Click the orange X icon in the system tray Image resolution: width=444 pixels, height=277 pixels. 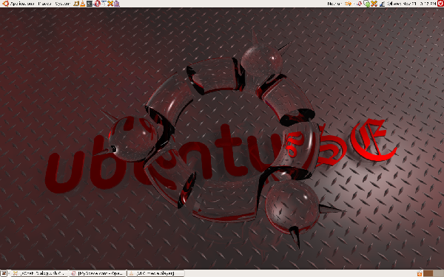point(374,4)
